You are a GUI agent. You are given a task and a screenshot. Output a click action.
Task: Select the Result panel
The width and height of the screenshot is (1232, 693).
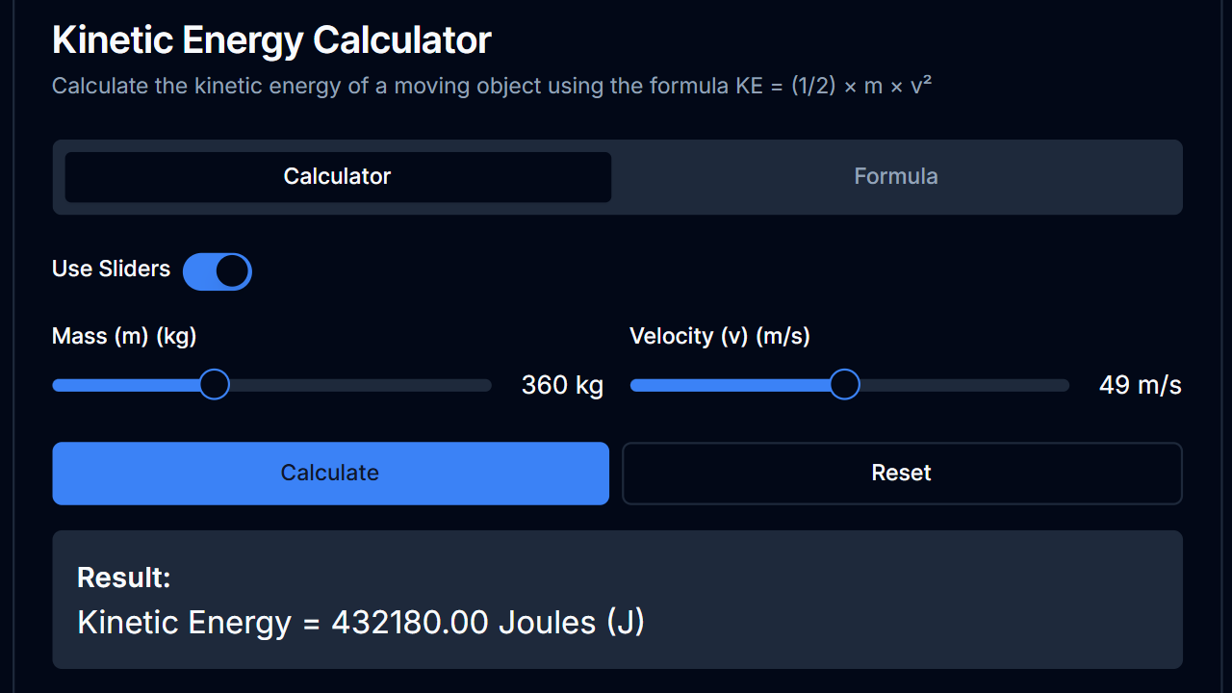pyautogui.click(x=616, y=599)
